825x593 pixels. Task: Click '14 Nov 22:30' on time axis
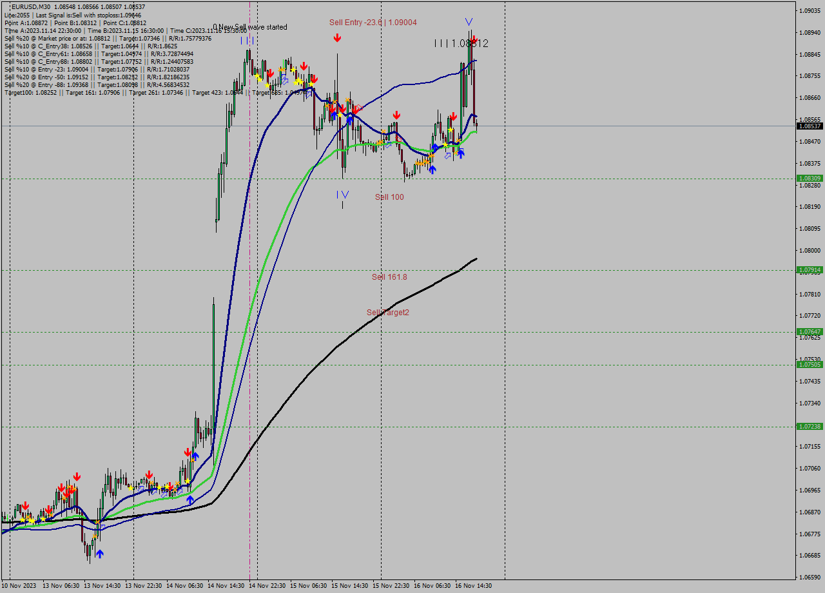[267, 586]
